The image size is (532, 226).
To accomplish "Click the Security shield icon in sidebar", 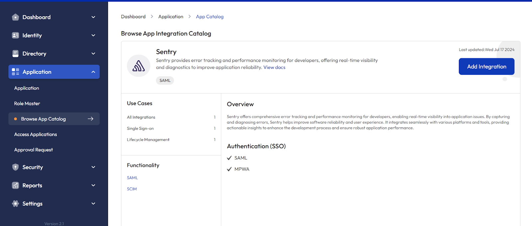I will (x=15, y=167).
